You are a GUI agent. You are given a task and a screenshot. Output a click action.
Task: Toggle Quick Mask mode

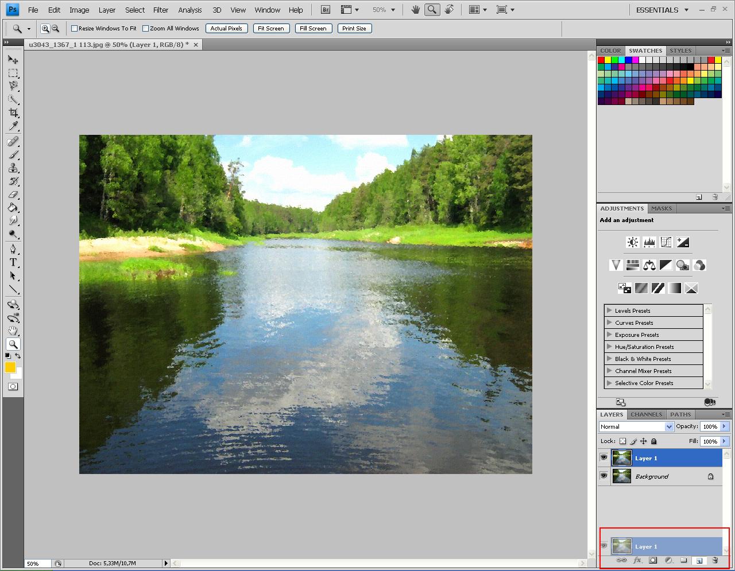13,387
